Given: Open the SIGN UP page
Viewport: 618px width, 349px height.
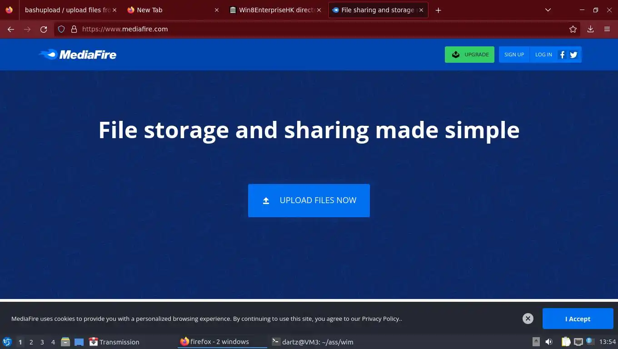Looking at the screenshot, I should [514, 55].
